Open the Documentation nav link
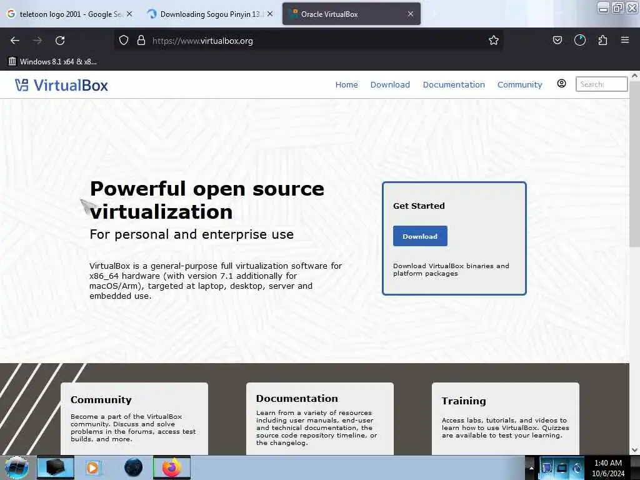Viewport: 640px width, 480px height. 454,84
